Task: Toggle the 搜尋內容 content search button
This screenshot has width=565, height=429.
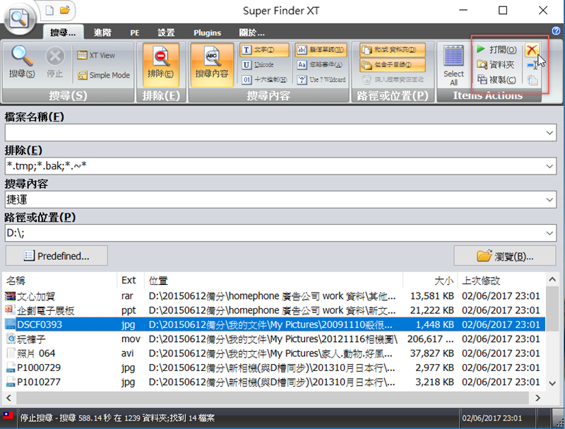Action: 212,65
